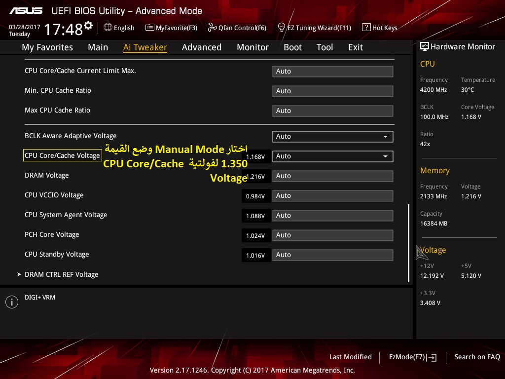Click the Hardware Monitor screen icon
The height and width of the screenshot is (379, 505).
[x=425, y=47]
